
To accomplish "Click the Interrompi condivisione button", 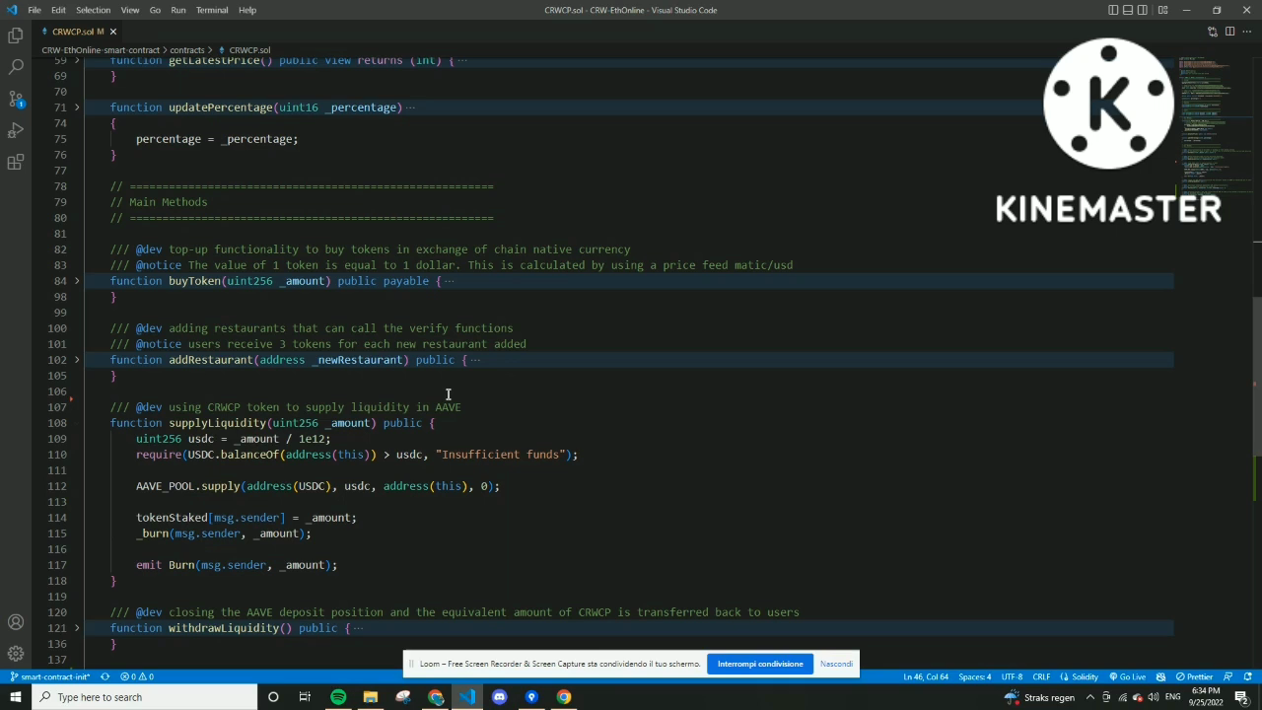I will pyautogui.click(x=760, y=664).
